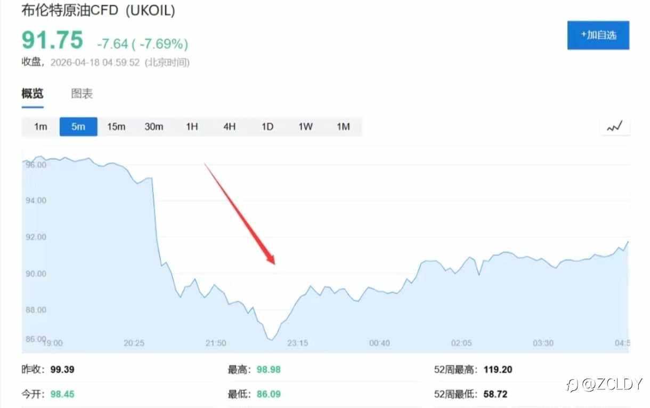650x408 pixels.
Task: Open the 图表 tab
Action: (82, 94)
